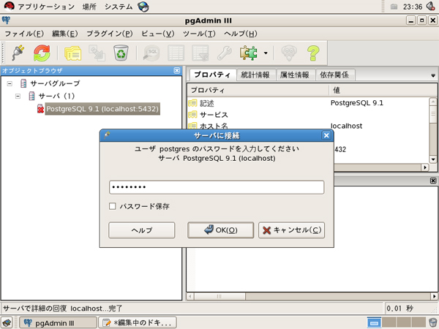Click the disconnected PostgreSQL server icon
The height and width of the screenshot is (329, 439).
pyautogui.click(x=40, y=109)
